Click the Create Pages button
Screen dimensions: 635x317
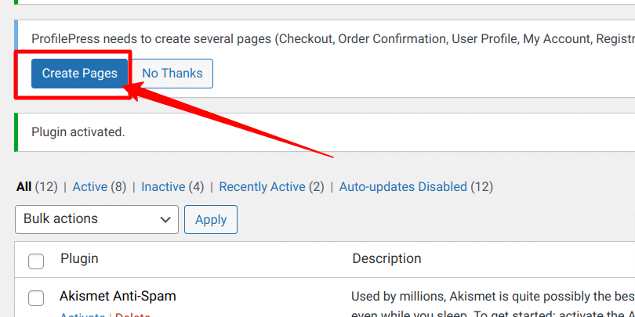tap(79, 74)
